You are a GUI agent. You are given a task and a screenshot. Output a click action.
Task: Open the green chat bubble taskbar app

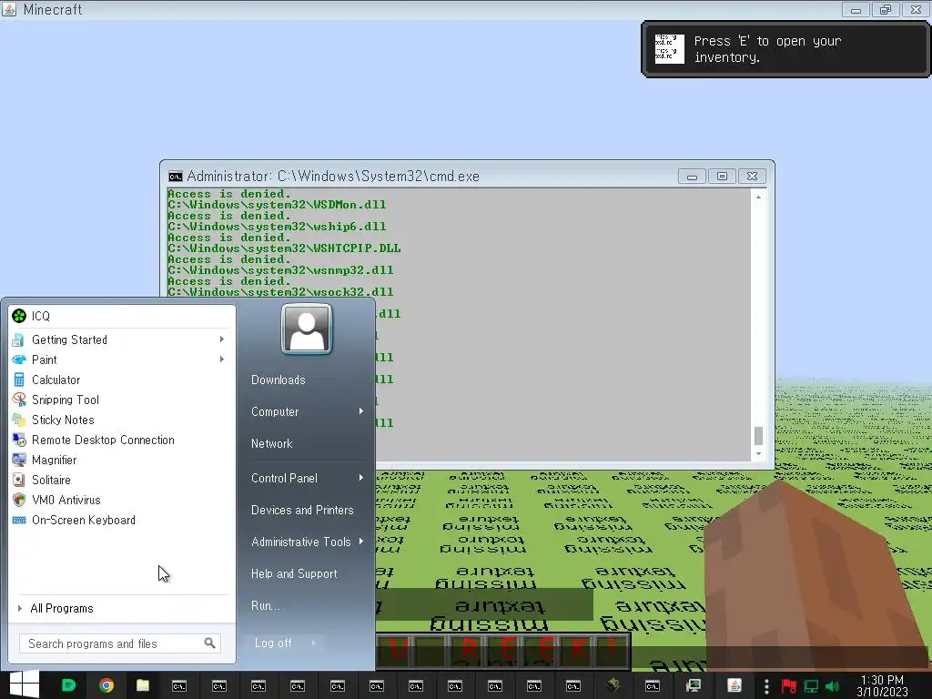(x=68, y=685)
